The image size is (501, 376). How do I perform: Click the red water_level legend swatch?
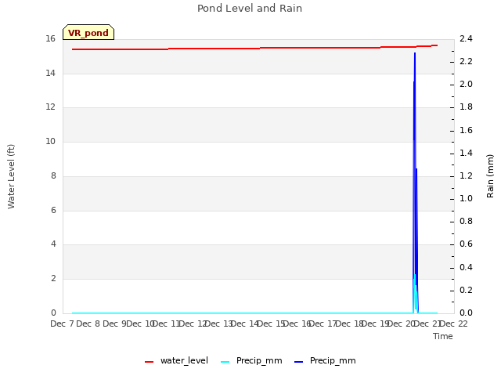coord(150,362)
